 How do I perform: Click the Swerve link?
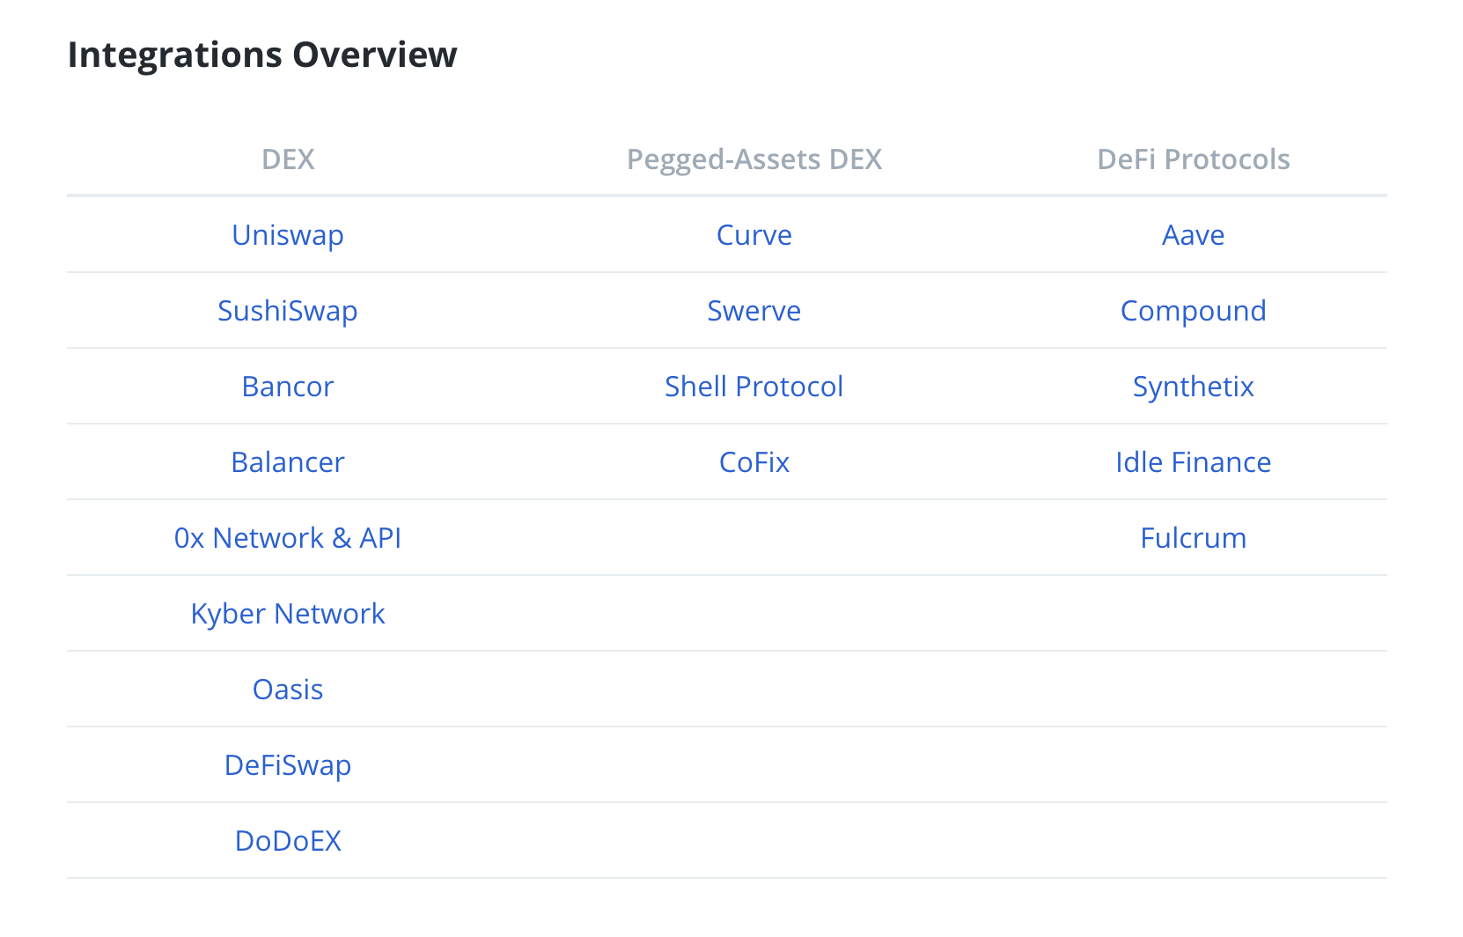click(754, 311)
